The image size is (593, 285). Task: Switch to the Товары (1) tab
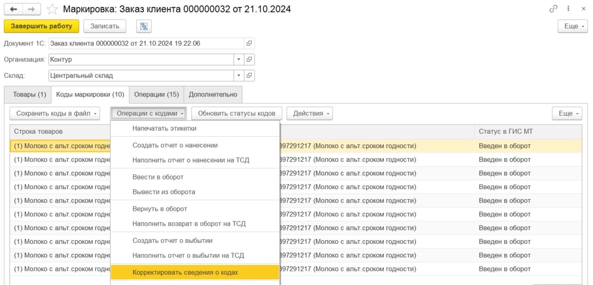click(x=29, y=94)
